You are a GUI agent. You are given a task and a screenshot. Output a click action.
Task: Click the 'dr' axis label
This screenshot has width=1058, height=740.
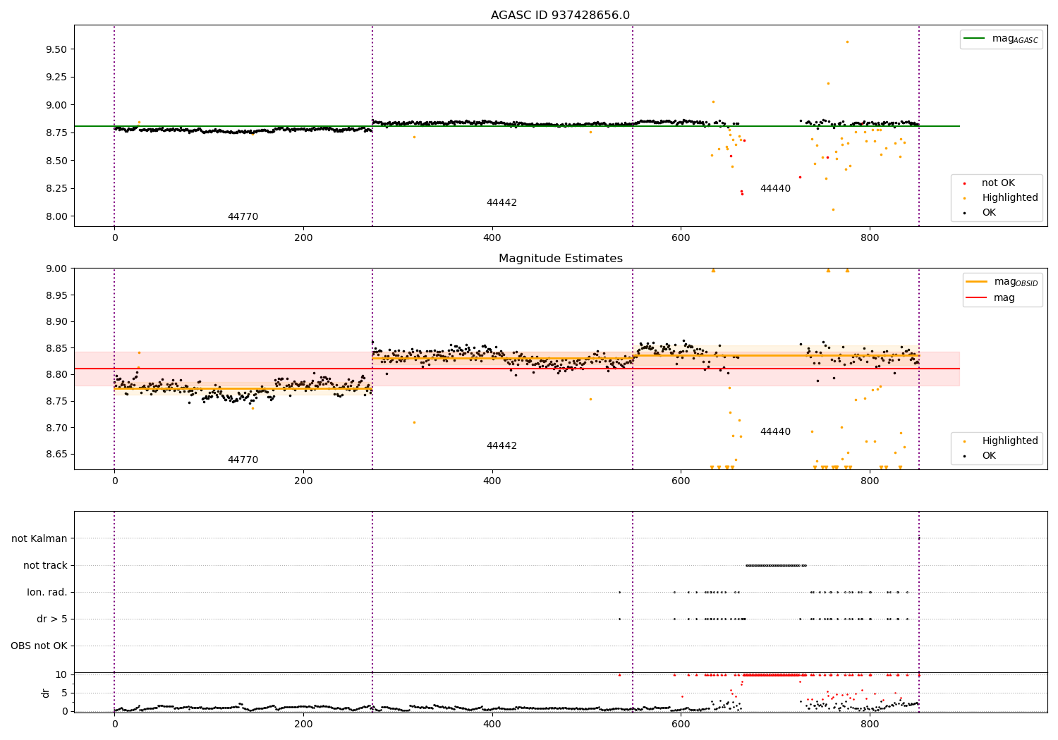[46, 693]
